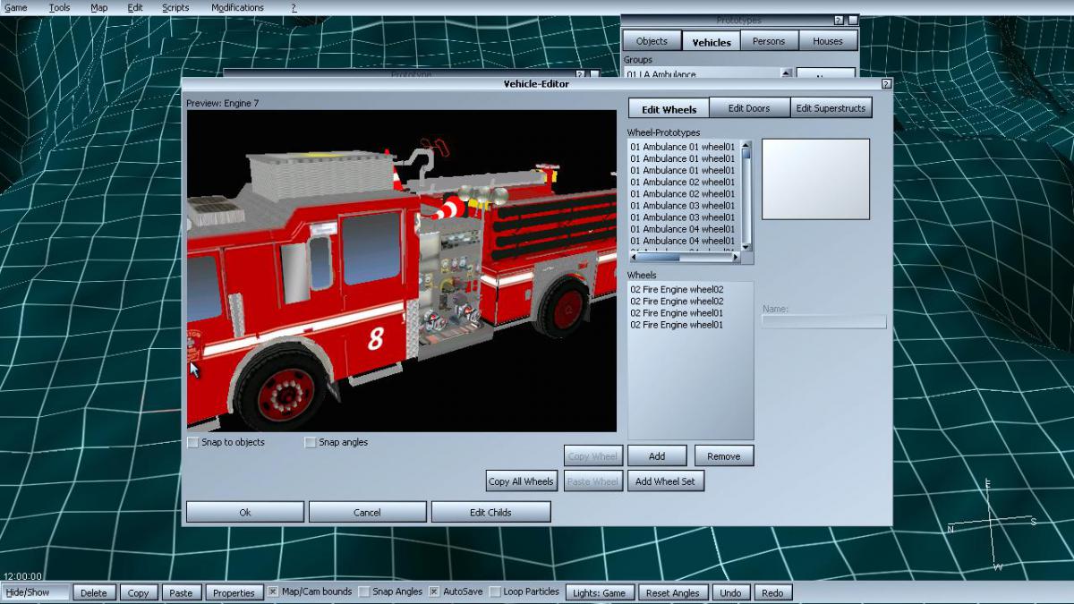Image resolution: width=1074 pixels, height=604 pixels.
Task: Open the Game menu
Action: point(16,7)
